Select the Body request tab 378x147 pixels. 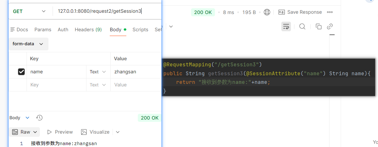pyautogui.click(x=118, y=30)
